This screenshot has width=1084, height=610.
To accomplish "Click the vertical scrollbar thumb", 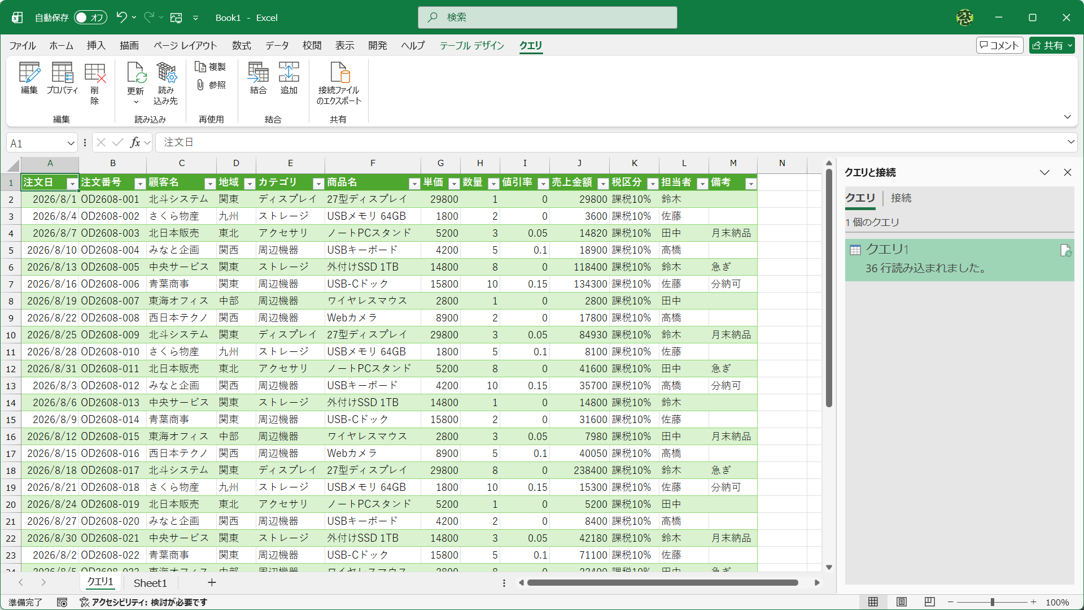I will tap(829, 288).
